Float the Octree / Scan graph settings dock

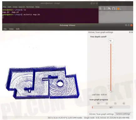[x=130, y=32]
